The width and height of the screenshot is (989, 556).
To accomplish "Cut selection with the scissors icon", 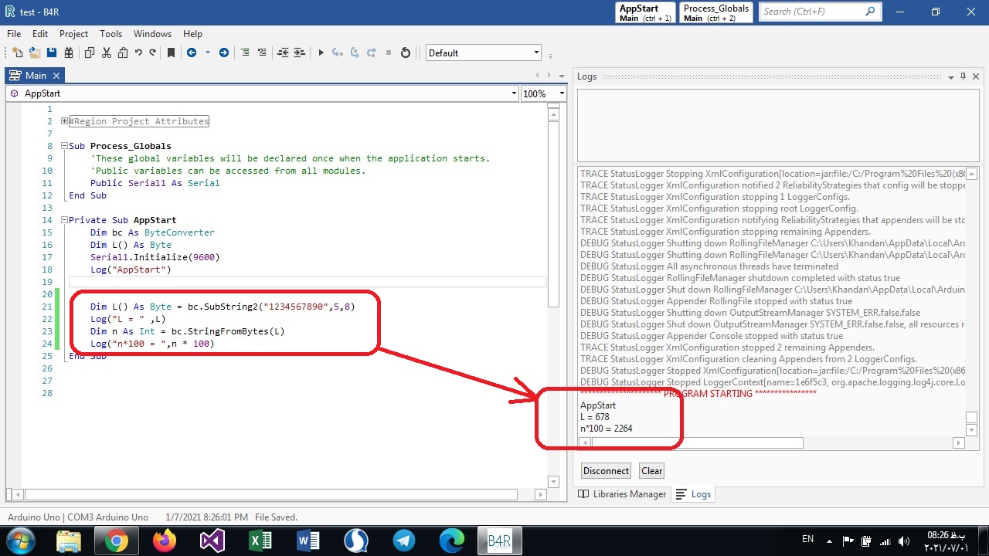I will 106,53.
